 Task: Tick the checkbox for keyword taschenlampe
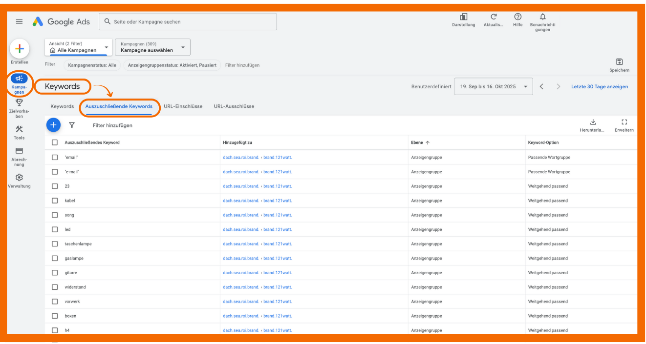(x=55, y=244)
